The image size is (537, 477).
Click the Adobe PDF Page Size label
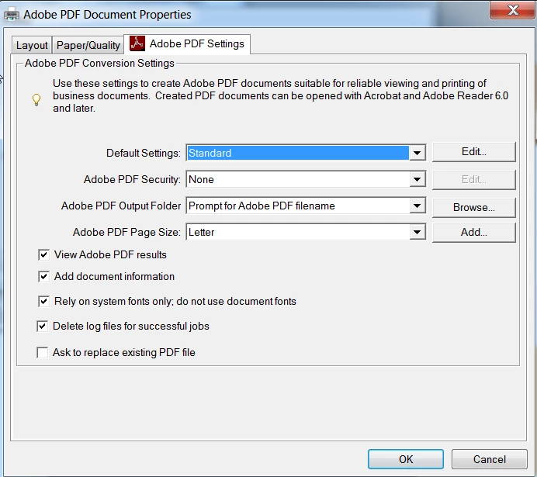coord(126,233)
